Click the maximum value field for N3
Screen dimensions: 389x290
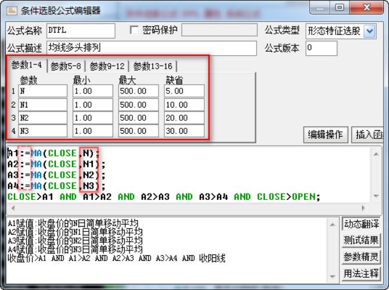point(138,131)
